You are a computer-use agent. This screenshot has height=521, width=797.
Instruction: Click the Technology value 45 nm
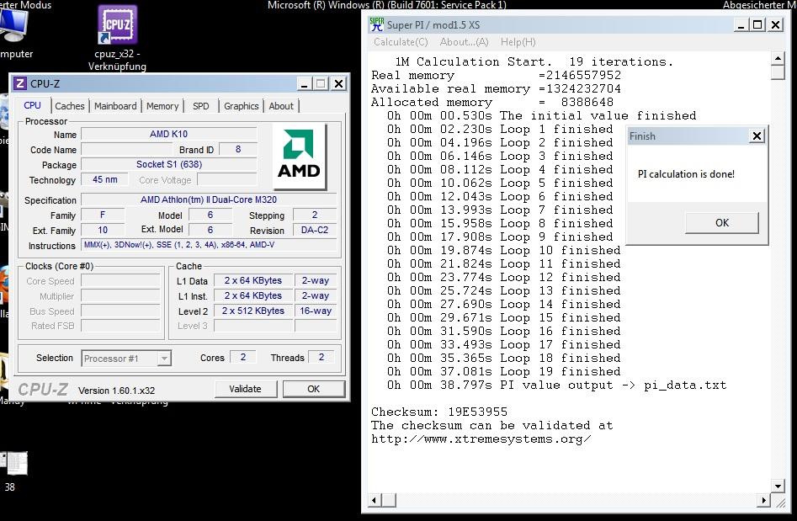click(x=104, y=179)
